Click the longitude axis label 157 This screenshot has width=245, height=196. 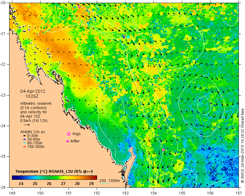click(239, 193)
